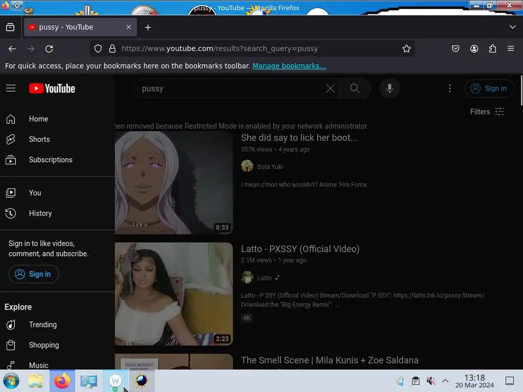This screenshot has height=392, width=523.
Task: Open taskbar clock 13:18
Action: point(474,381)
